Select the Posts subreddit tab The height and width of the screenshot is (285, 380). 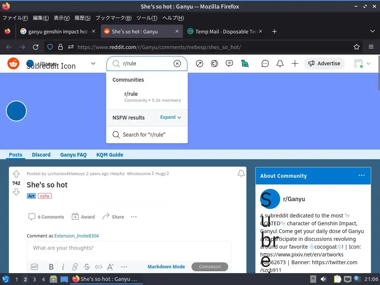16,155
